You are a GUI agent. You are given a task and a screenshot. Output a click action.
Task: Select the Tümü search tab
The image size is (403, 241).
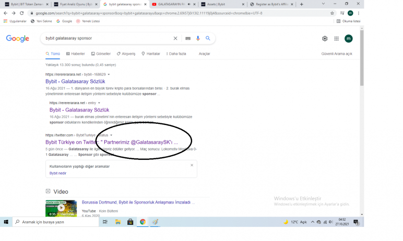53,54
